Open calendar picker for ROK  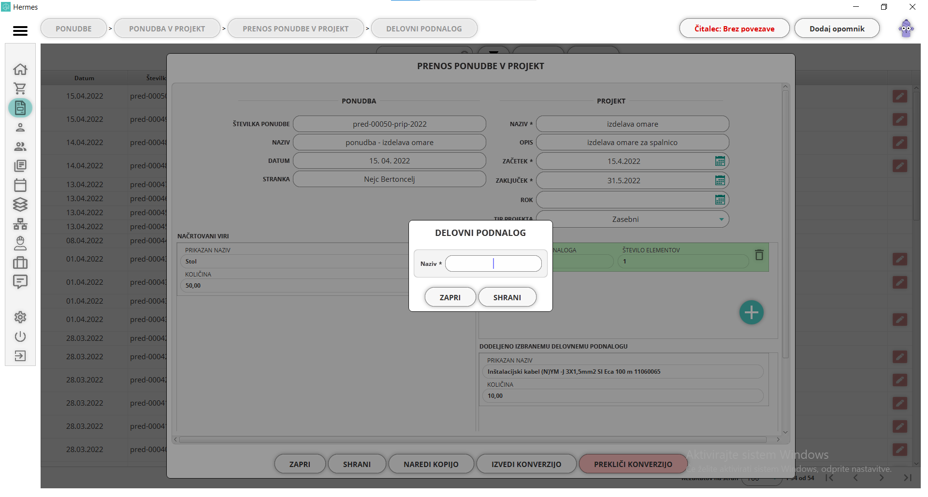[x=720, y=200]
